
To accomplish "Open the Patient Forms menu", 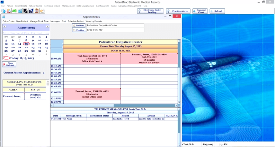I will click(35, 6).
